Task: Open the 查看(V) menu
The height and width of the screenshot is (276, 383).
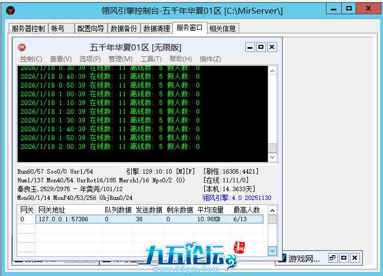Action: tap(60, 59)
